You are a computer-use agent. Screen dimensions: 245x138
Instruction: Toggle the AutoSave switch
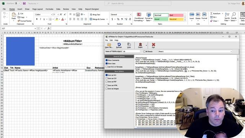18,3
